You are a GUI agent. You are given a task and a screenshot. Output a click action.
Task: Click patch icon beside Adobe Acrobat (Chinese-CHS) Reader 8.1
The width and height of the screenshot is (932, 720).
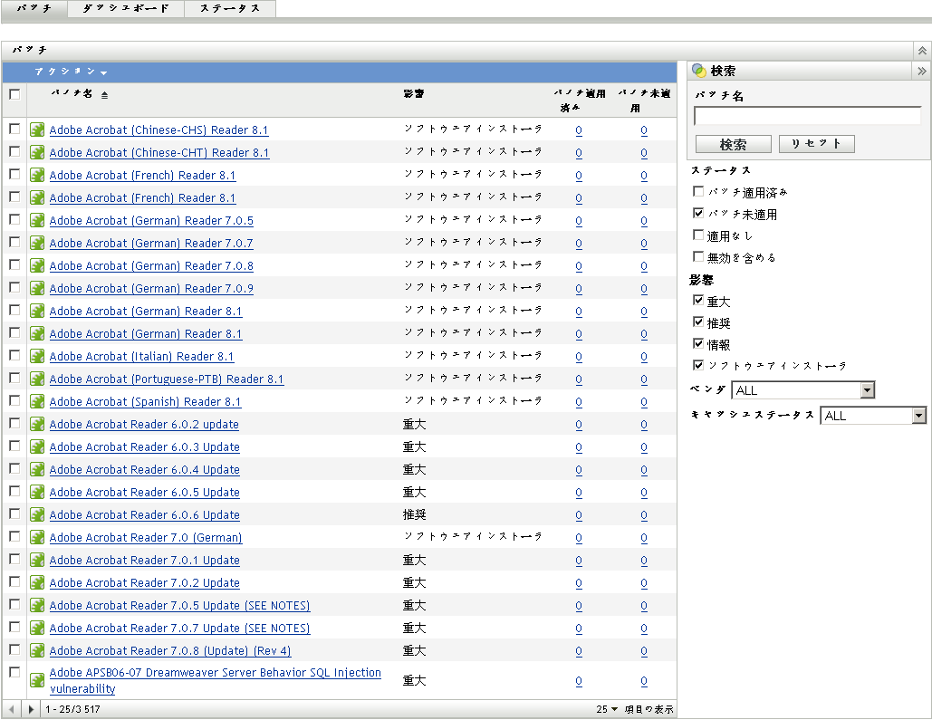(37, 130)
